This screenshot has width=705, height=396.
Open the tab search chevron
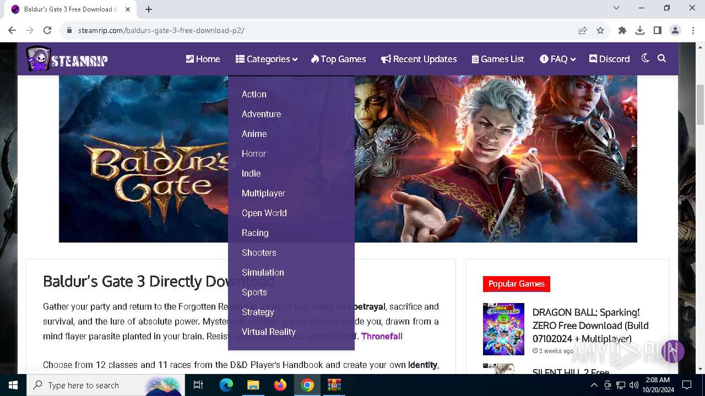click(x=616, y=8)
